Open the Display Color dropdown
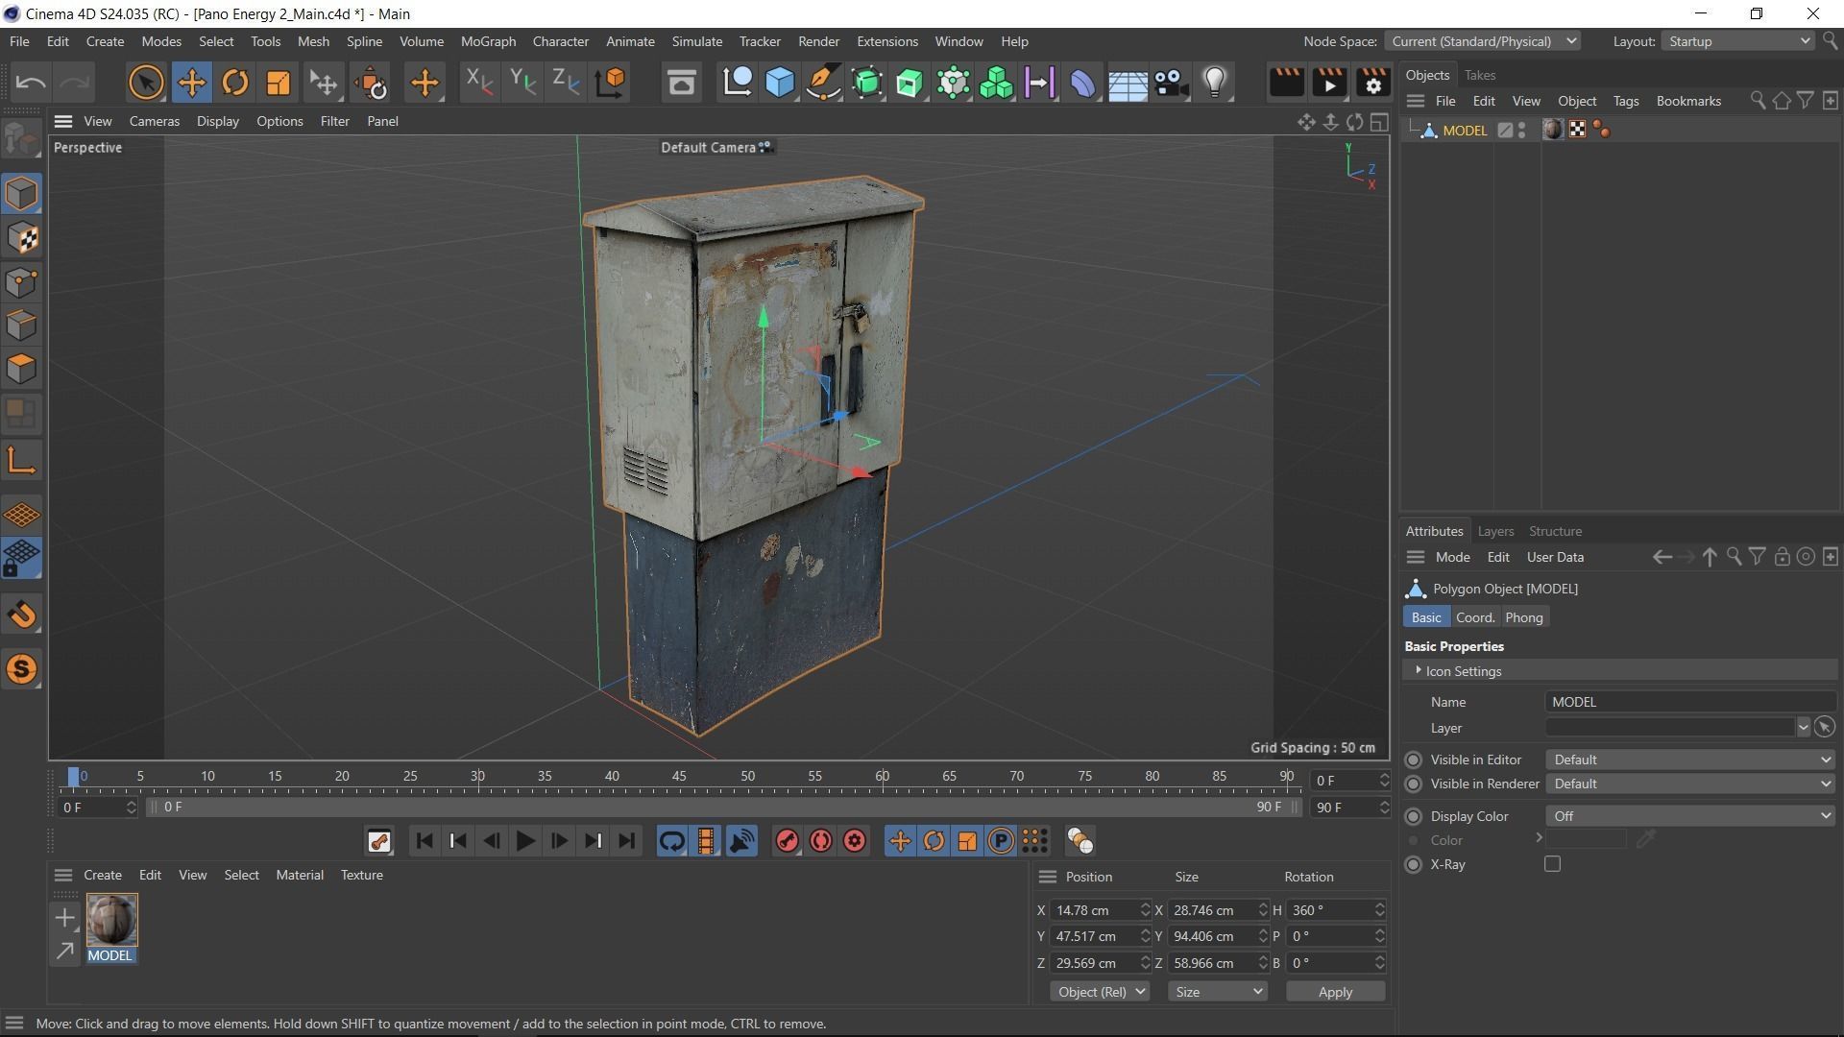The width and height of the screenshot is (1844, 1037). [x=1688, y=816]
